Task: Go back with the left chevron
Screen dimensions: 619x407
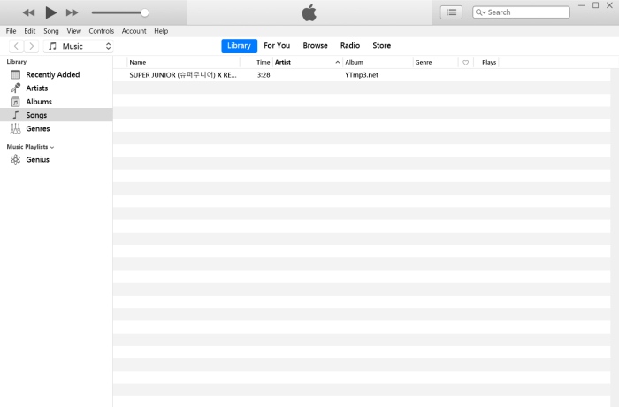Action: 16,46
